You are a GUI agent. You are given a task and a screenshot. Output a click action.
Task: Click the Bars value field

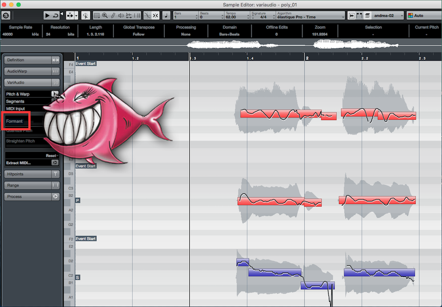pos(186,15)
